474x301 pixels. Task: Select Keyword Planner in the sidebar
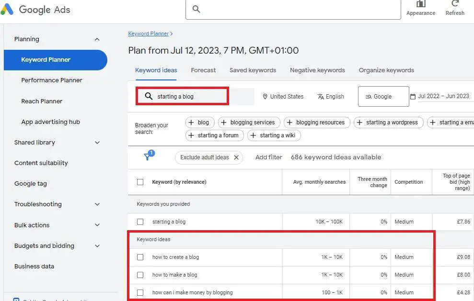click(56, 60)
